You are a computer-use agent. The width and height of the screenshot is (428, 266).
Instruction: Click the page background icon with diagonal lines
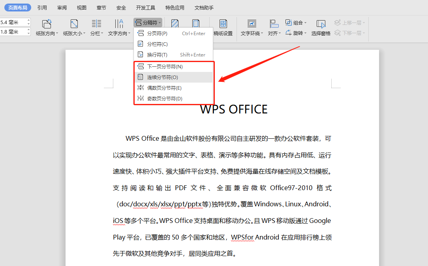click(175, 23)
